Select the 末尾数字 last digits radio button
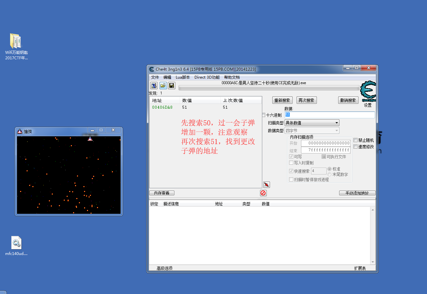The height and width of the screenshot is (294, 427). (329, 174)
